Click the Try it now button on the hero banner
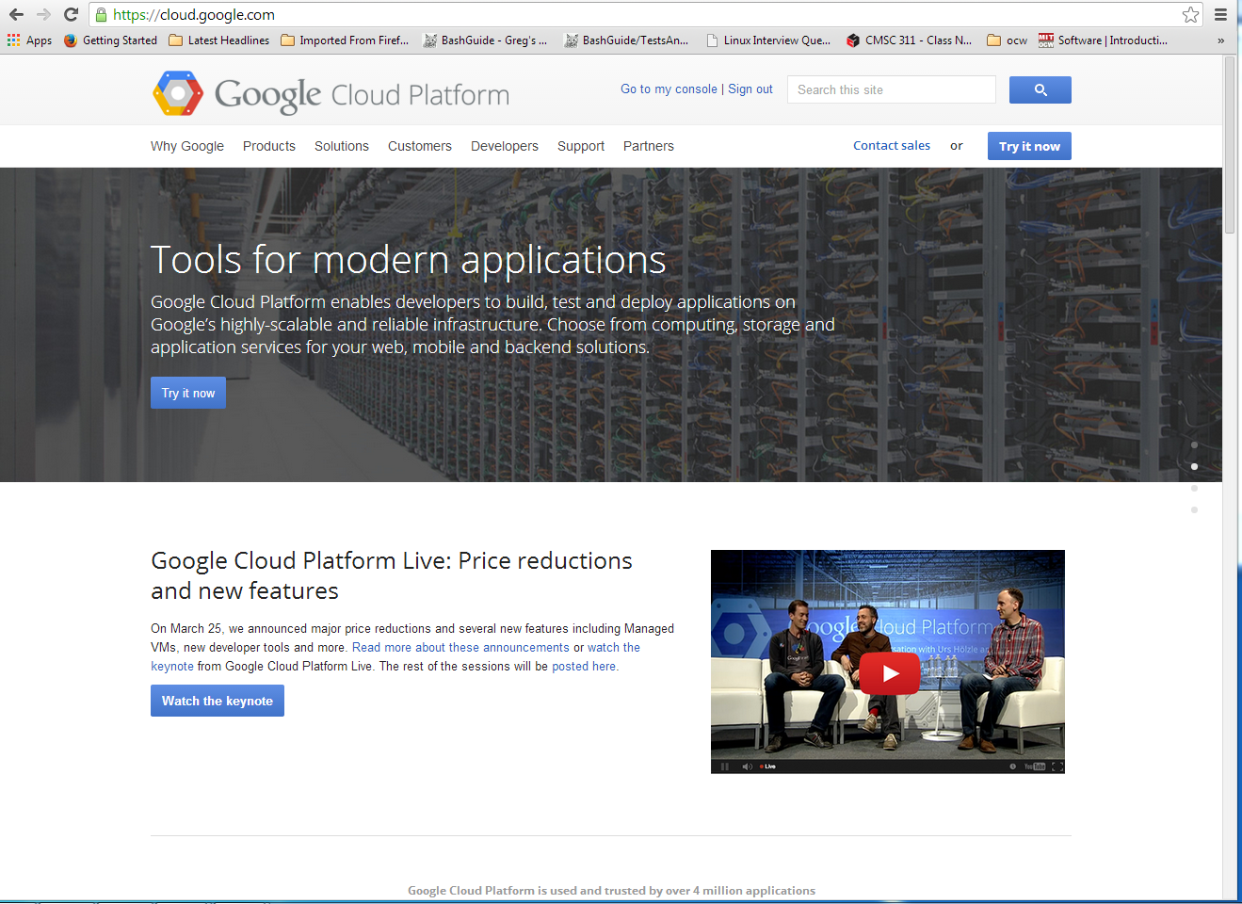 coord(188,393)
